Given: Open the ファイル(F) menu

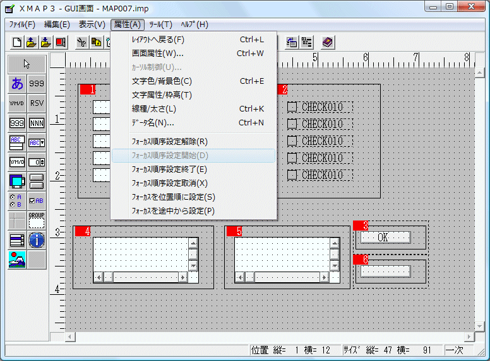Looking at the screenshot, I should point(22,25).
